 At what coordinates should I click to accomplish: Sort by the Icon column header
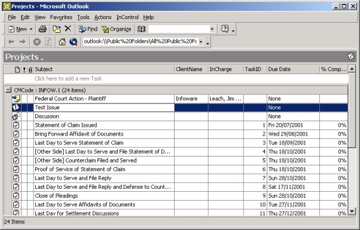point(17,69)
